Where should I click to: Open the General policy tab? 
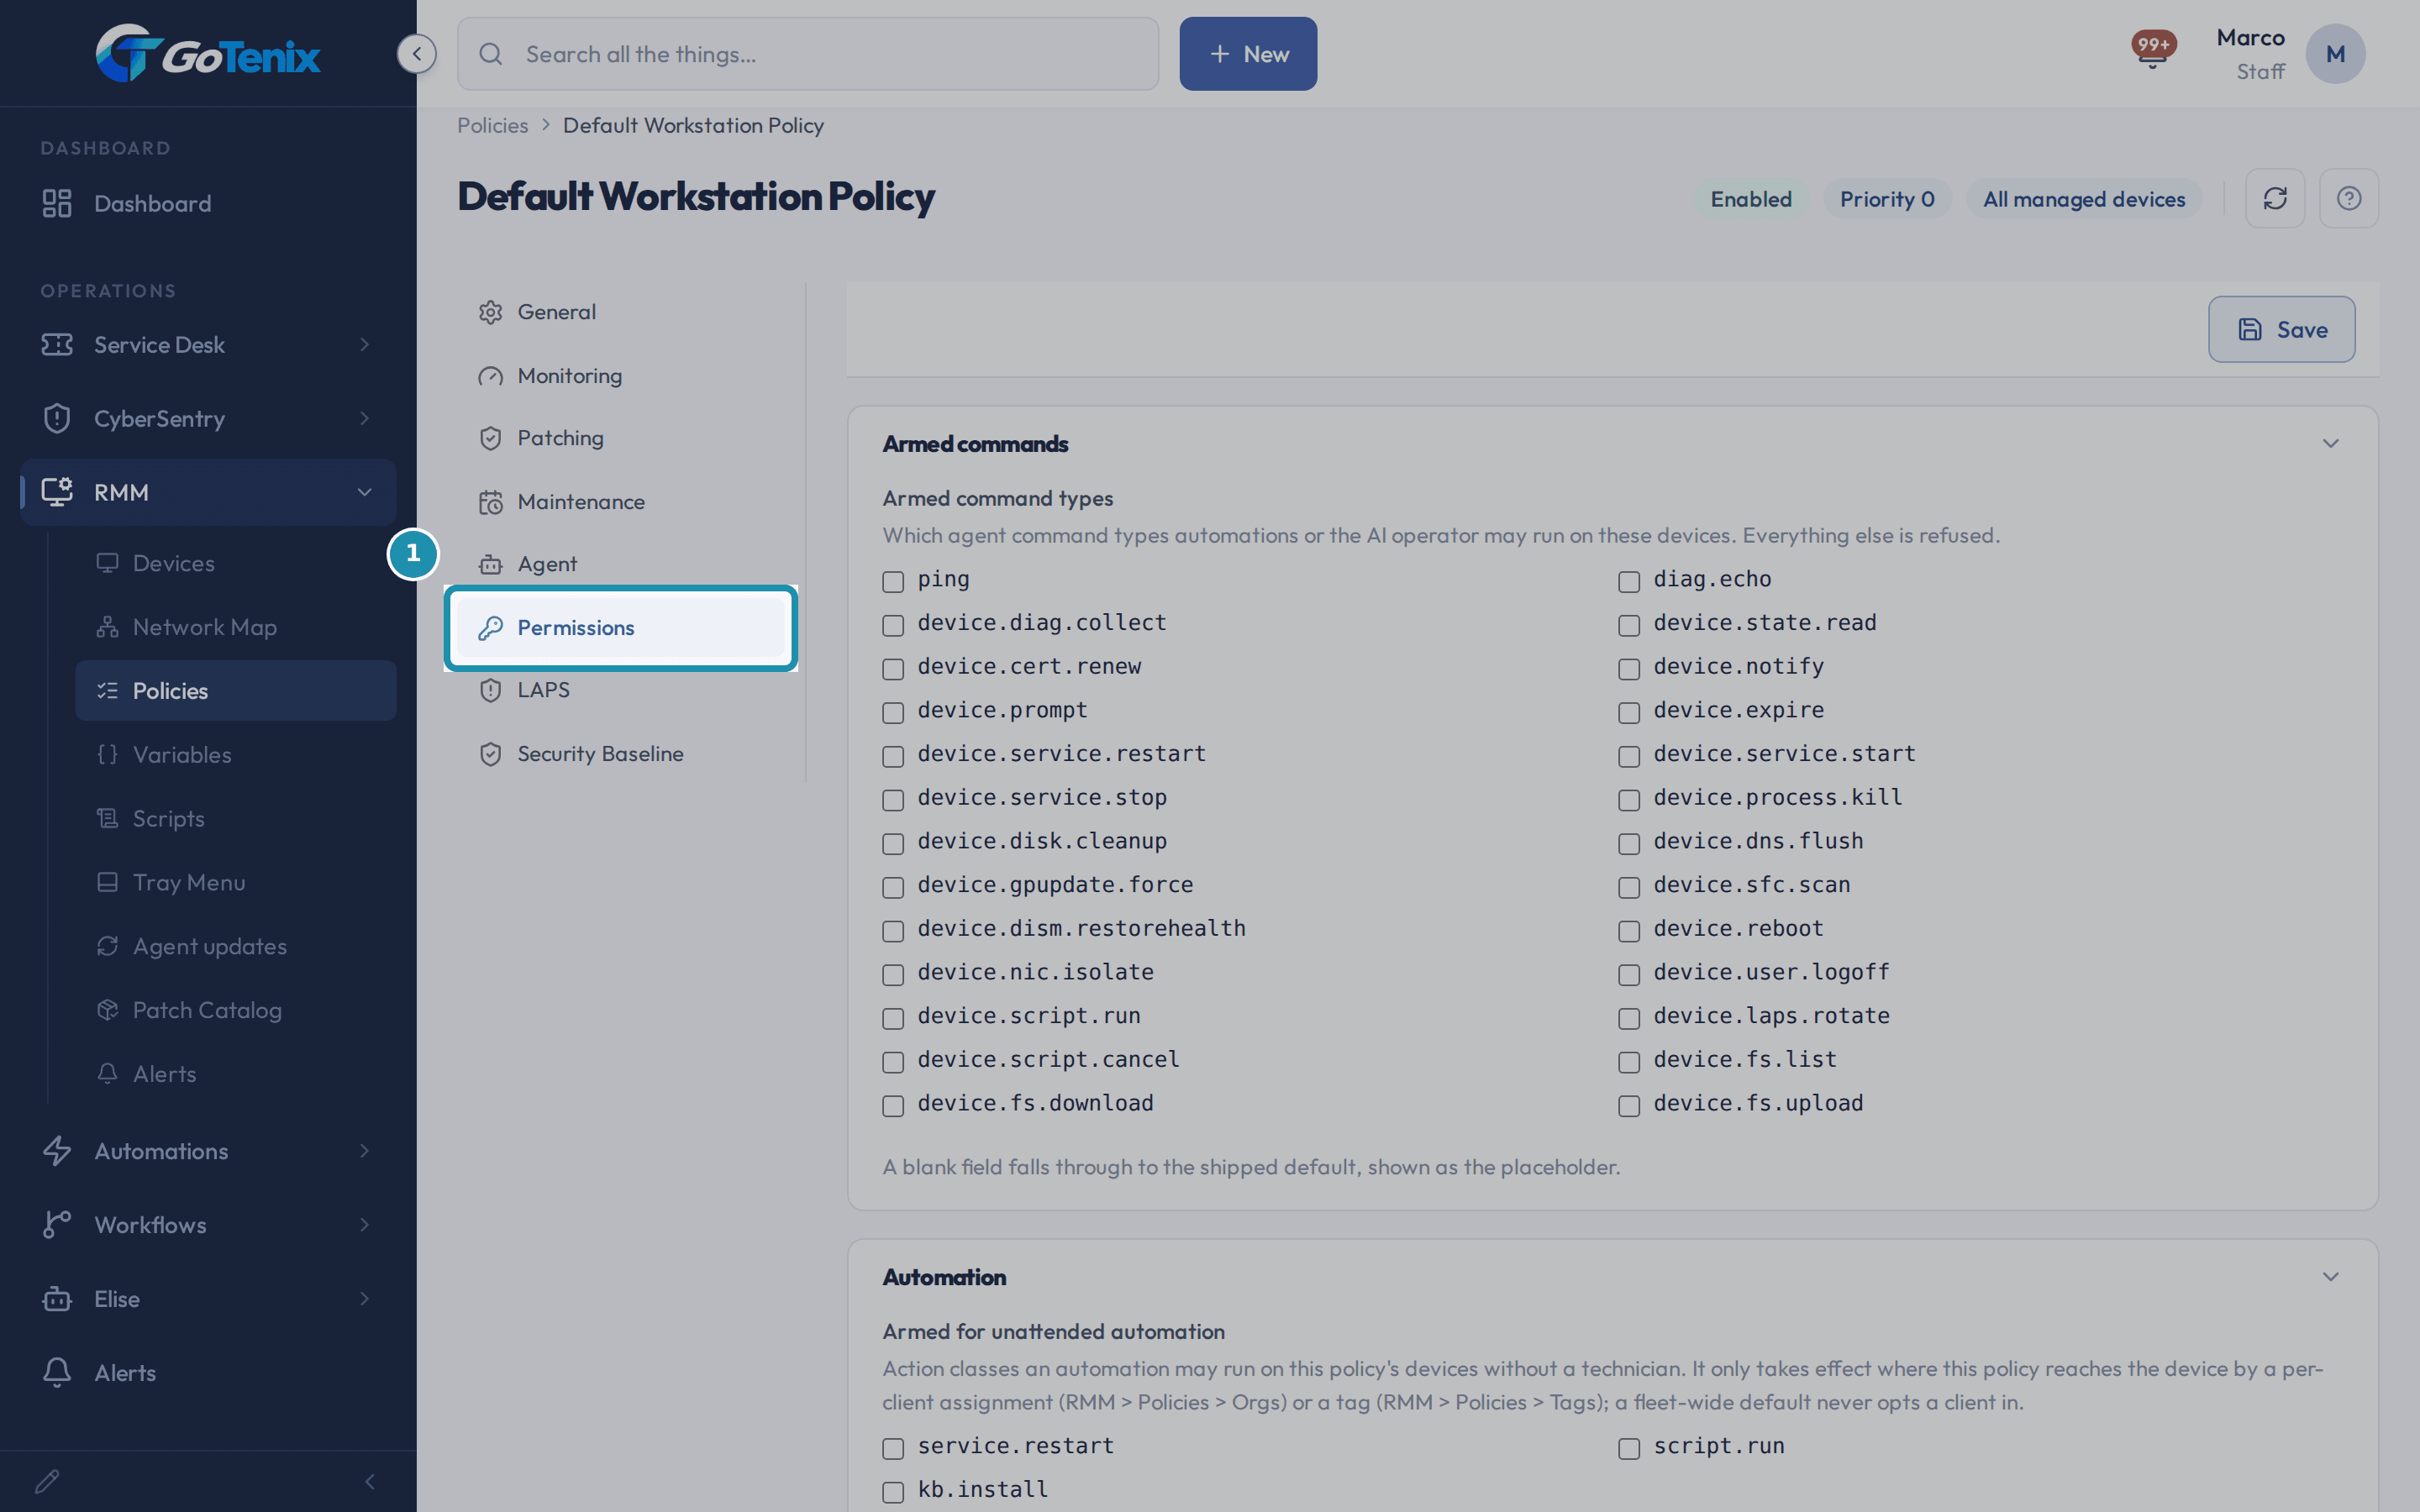[621, 312]
